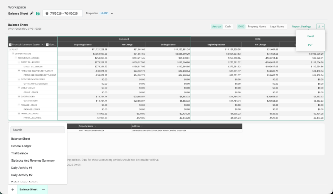
Task: Click the HHBC column group header
Action: tap(257, 39)
